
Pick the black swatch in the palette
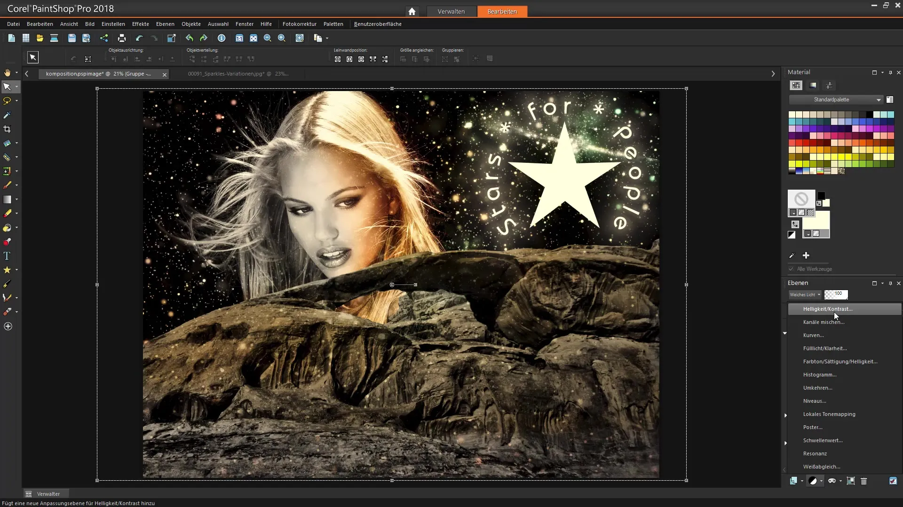point(870,115)
